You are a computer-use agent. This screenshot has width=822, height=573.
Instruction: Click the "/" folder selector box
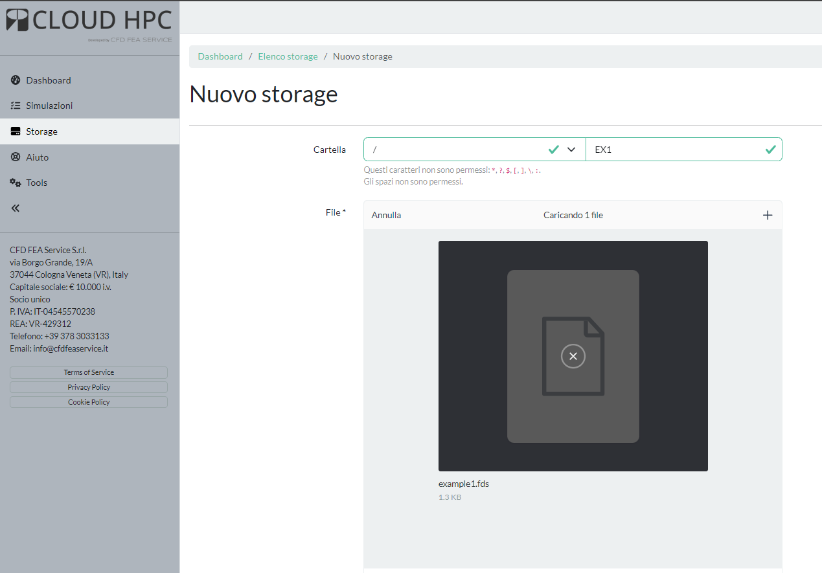453,149
